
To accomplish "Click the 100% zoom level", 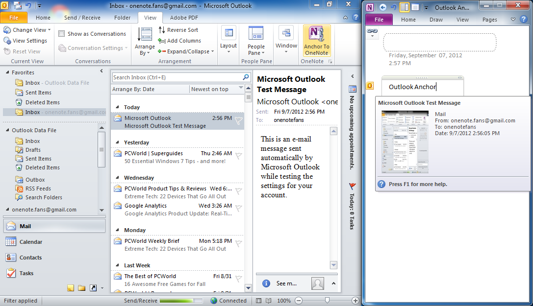I will [284, 301].
